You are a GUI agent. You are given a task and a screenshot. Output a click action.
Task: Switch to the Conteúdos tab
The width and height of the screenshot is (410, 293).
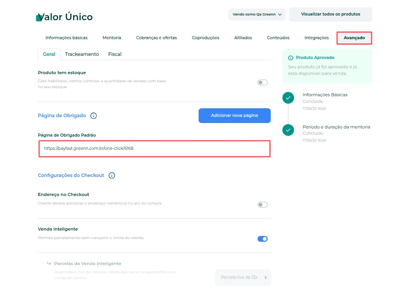tap(278, 38)
